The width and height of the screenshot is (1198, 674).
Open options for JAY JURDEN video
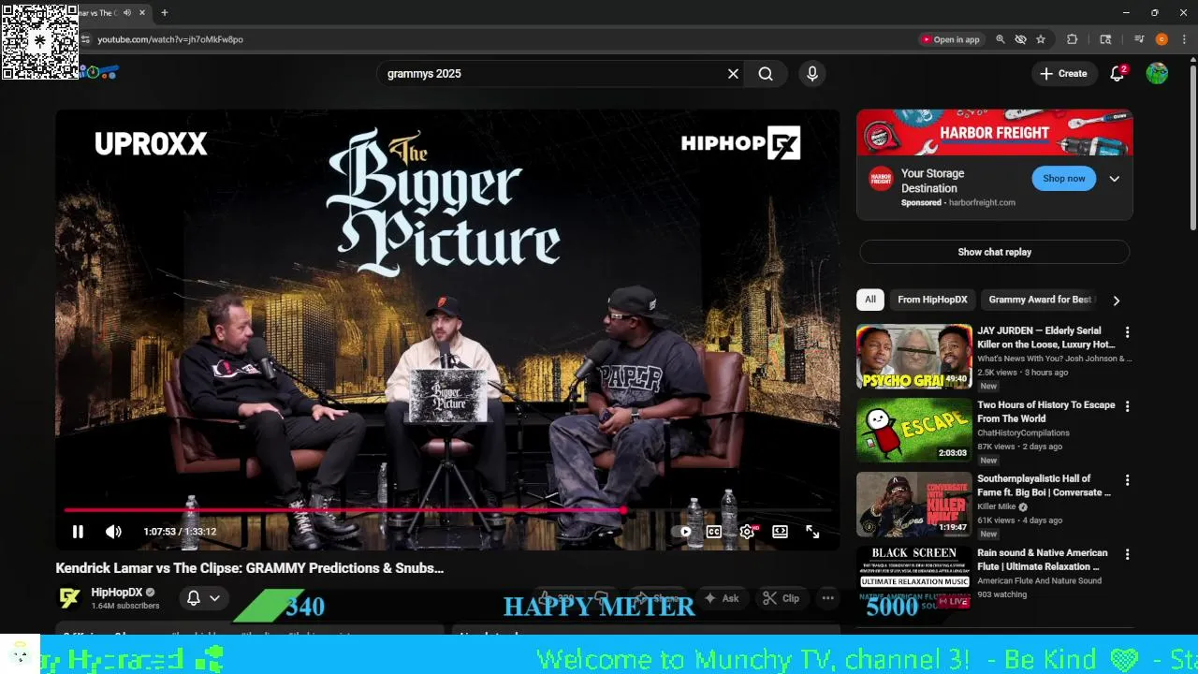1127,332
